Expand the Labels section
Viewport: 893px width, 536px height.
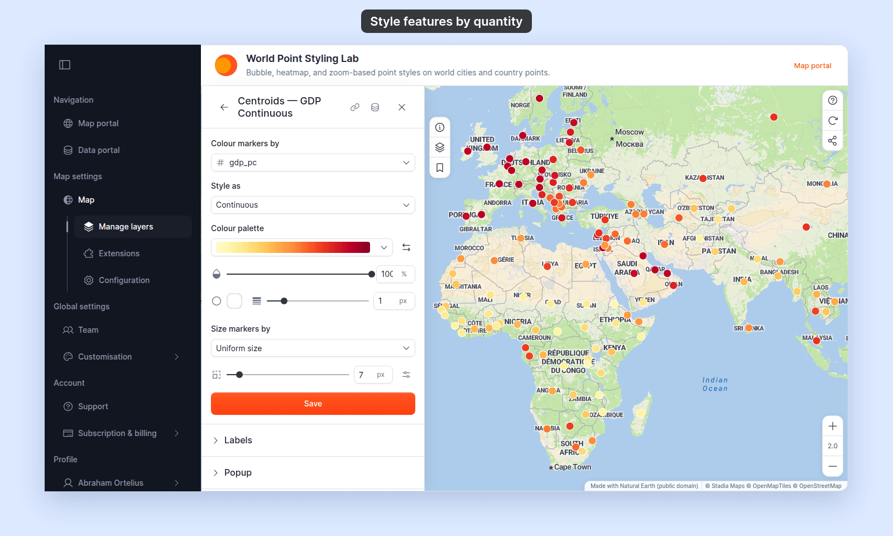tap(313, 441)
